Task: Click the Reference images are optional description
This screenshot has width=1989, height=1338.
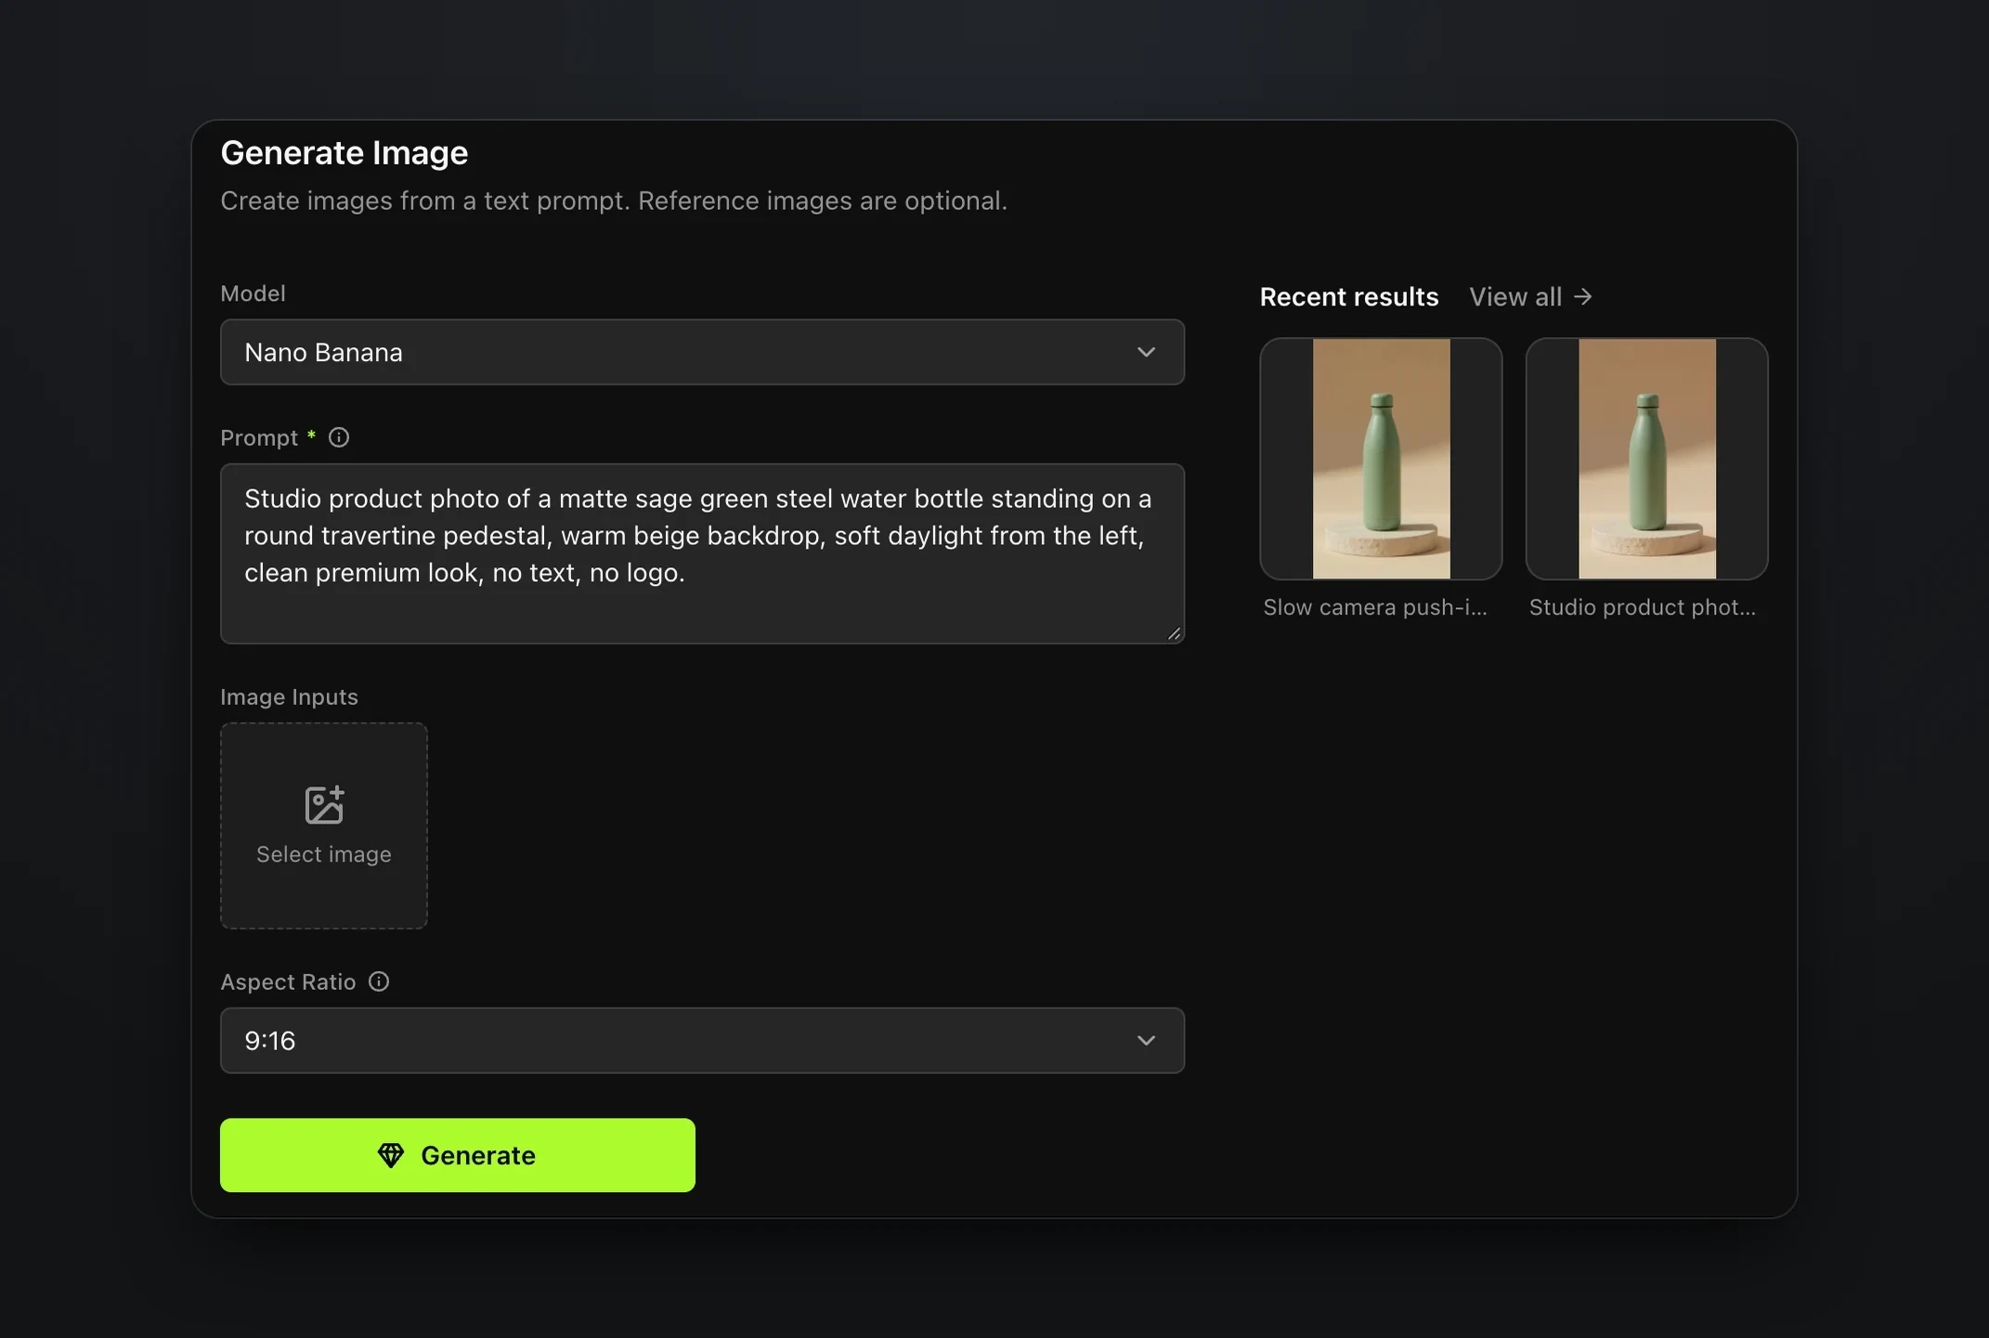Action: (x=823, y=201)
